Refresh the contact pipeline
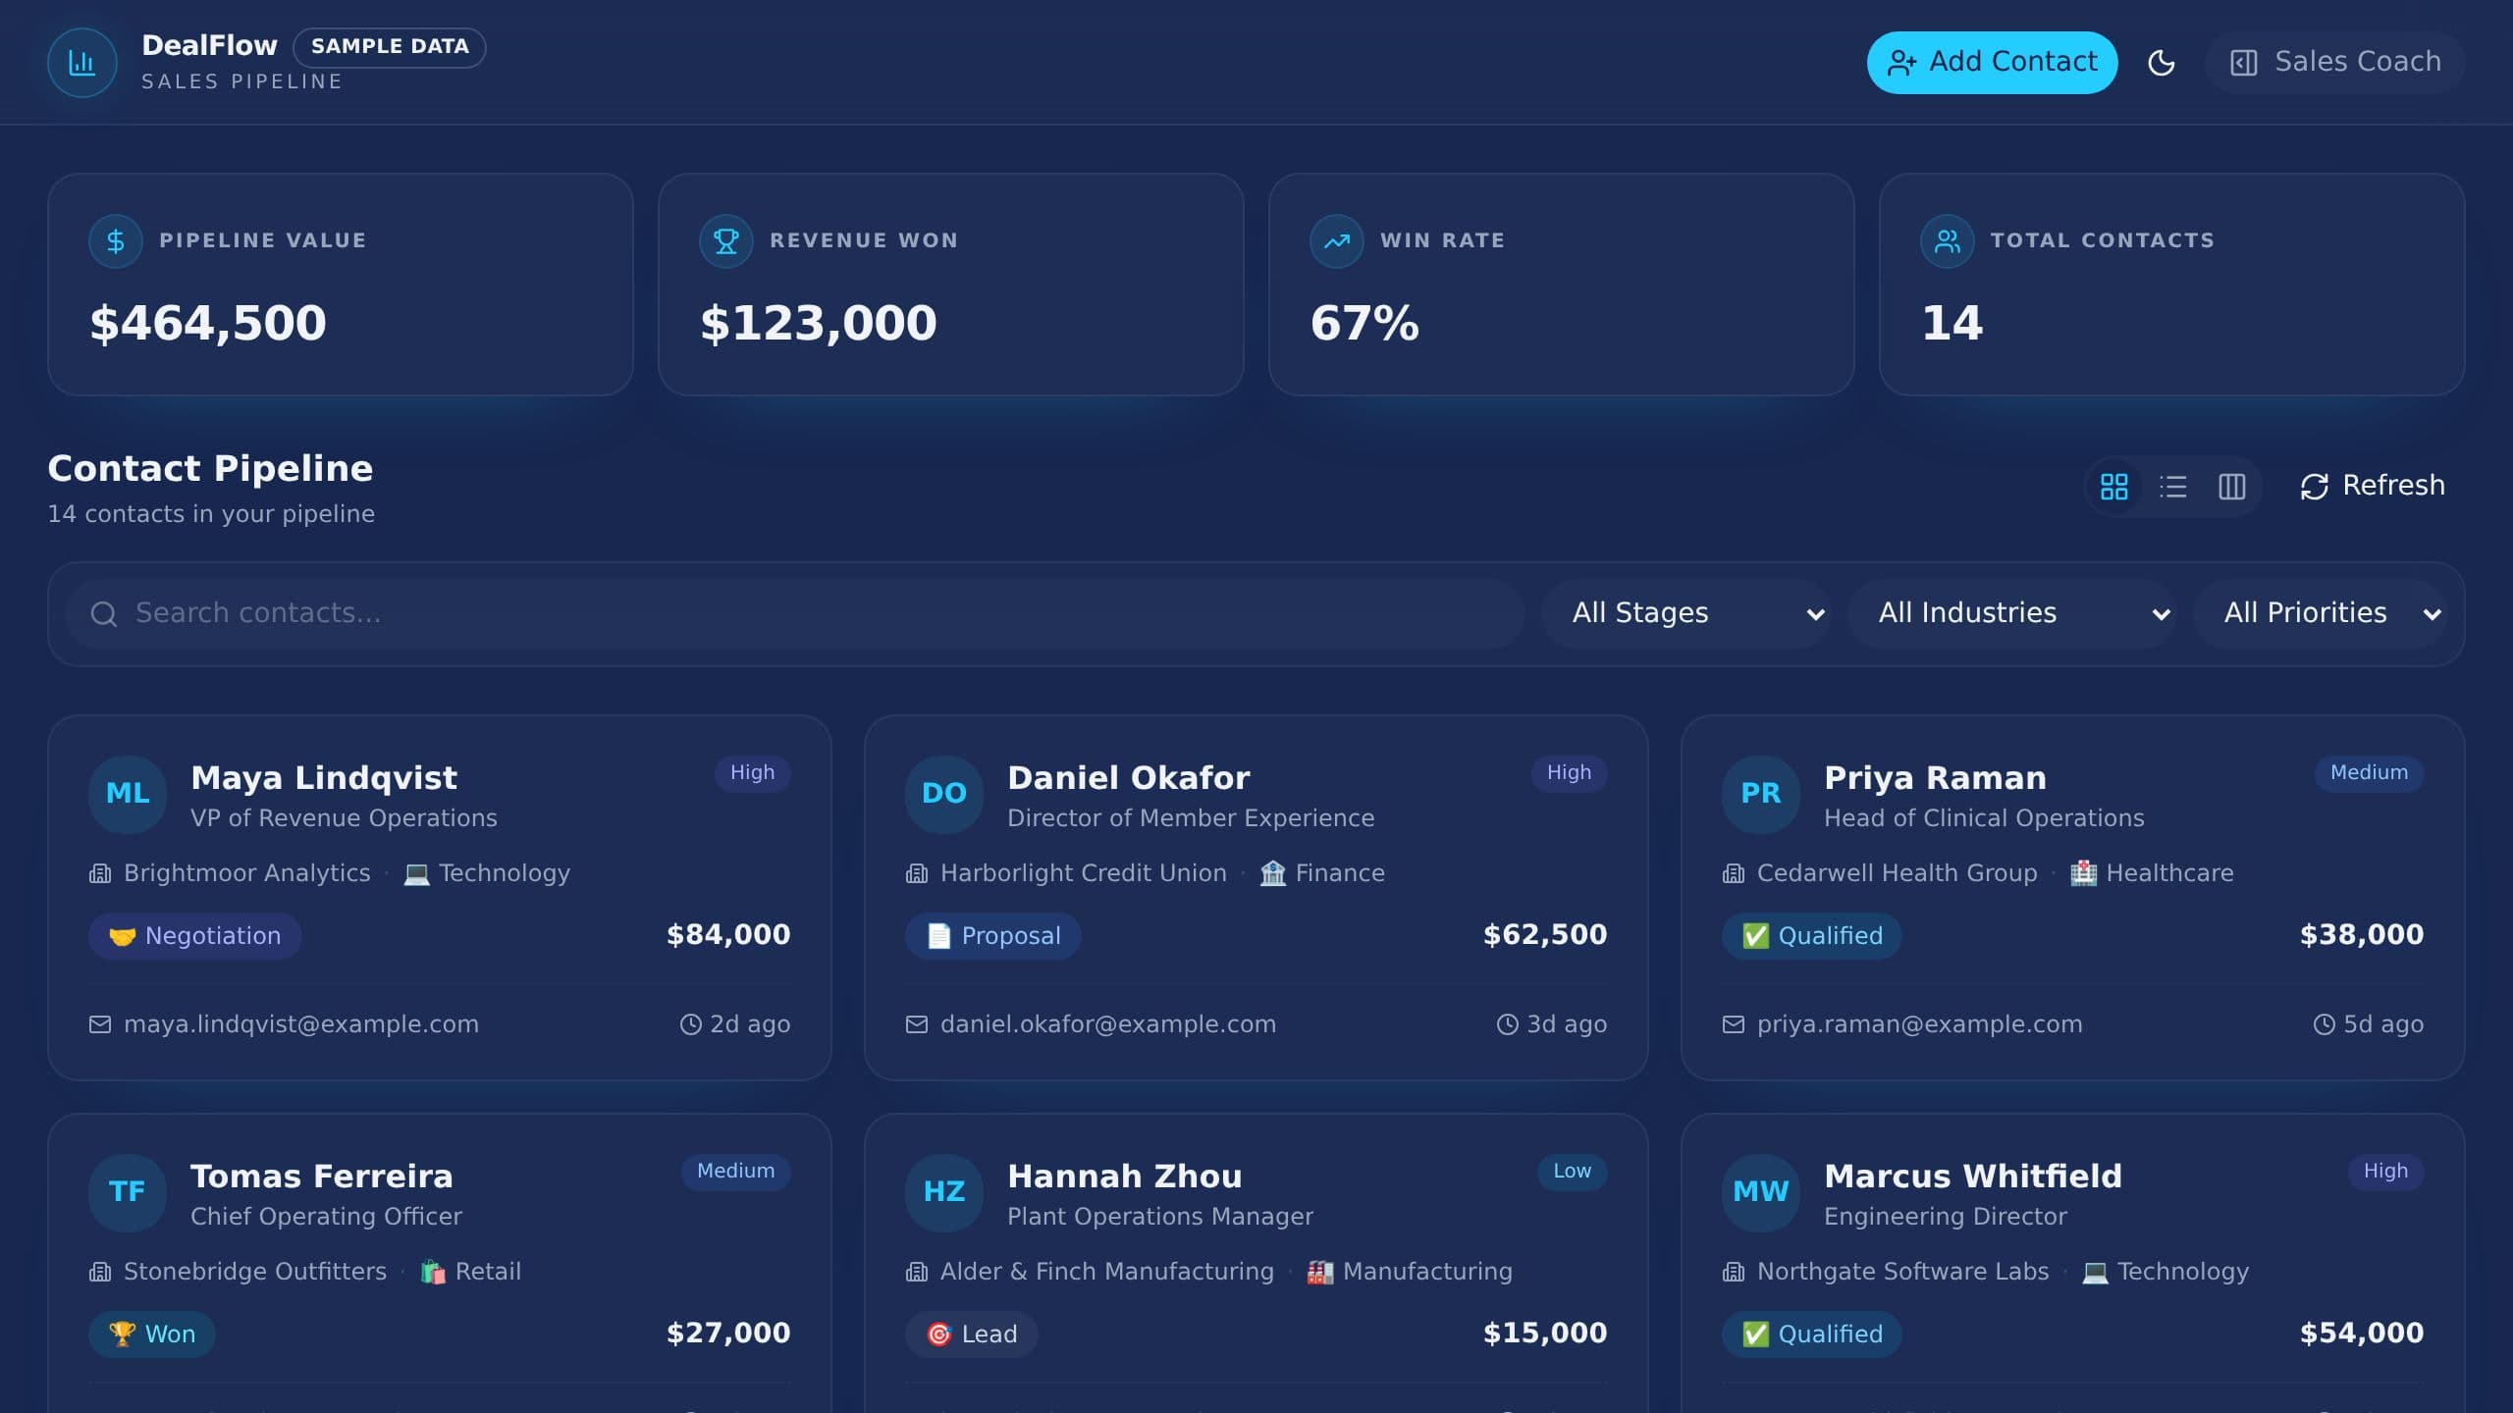2513x1413 pixels. coord(2372,486)
